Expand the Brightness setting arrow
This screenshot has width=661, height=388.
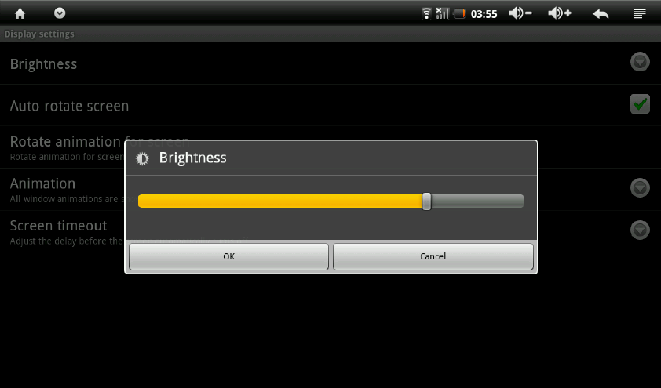[640, 62]
